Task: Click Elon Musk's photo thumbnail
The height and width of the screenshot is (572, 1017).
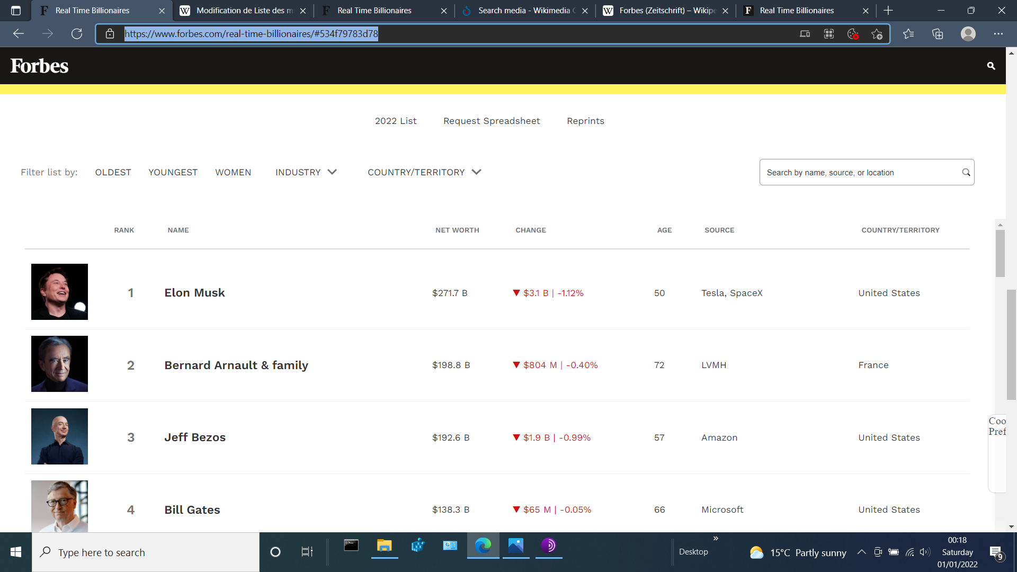Action: [x=59, y=292]
